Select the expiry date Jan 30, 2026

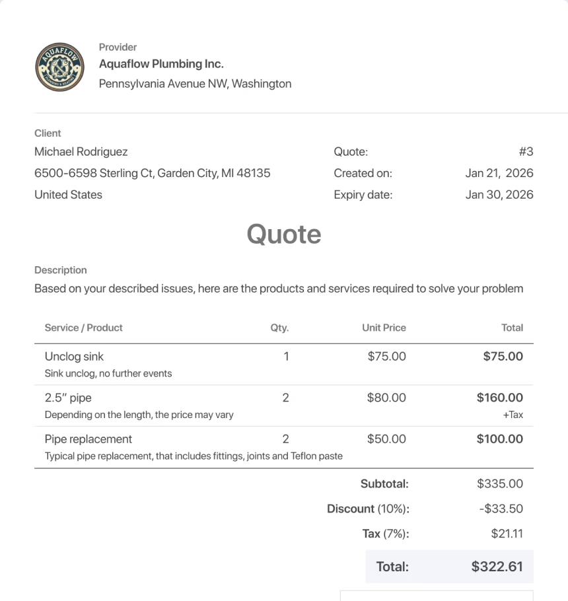pyautogui.click(x=499, y=195)
